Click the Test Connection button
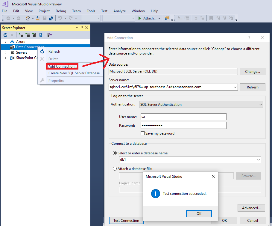The image size is (272, 226). 126,220
